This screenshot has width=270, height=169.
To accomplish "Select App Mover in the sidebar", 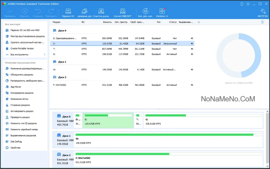I will click(16, 87).
